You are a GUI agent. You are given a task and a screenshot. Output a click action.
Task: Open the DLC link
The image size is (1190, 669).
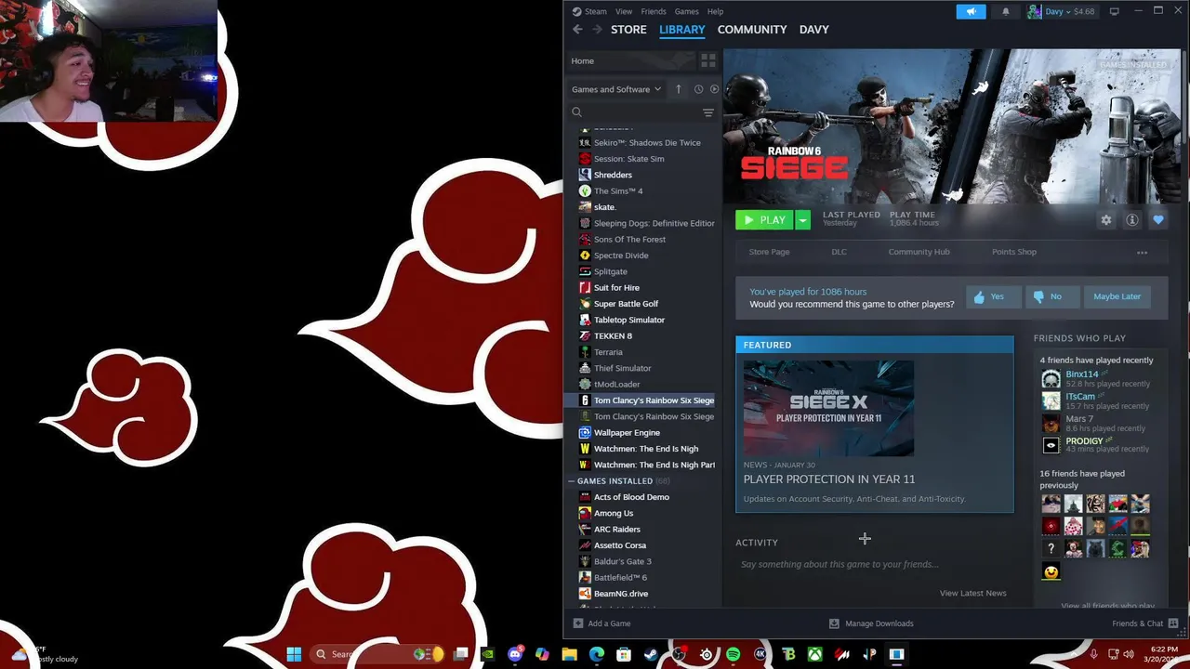(839, 252)
